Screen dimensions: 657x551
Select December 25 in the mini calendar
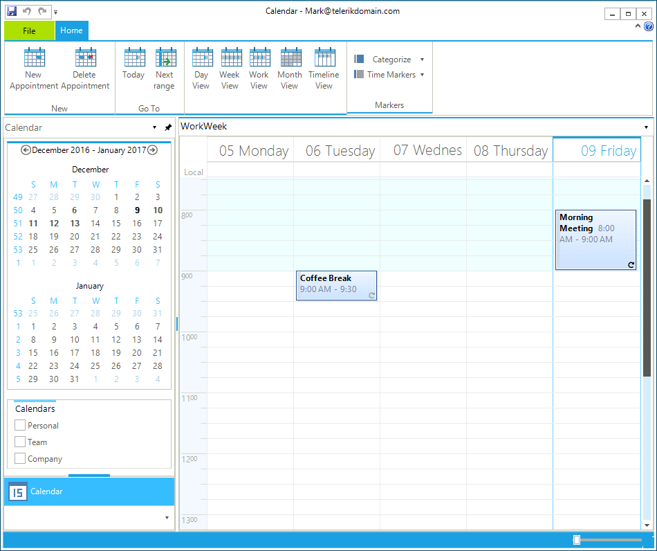[x=33, y=249]
